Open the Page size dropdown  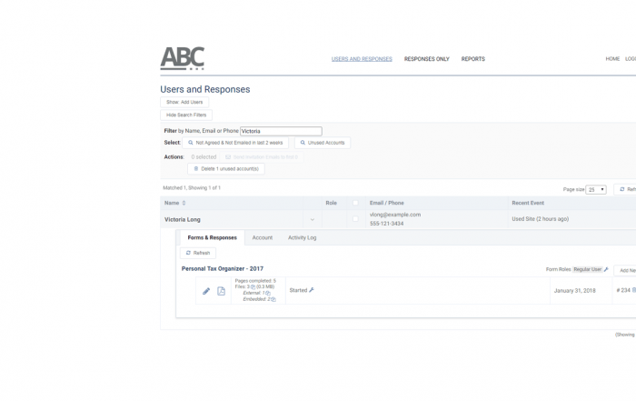(596, 190)
